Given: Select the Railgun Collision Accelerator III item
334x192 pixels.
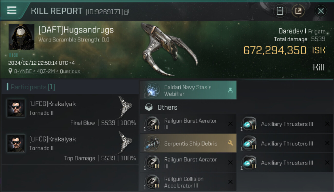Looking at the screenshot, I should pyautogui.click(x=188, y=182).
